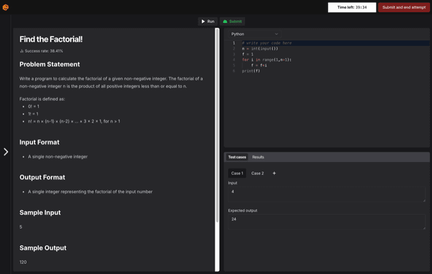This screenshot has height=274, width=432.
Task: Click the success rate bar chart icon
Action: pos(22,51)
